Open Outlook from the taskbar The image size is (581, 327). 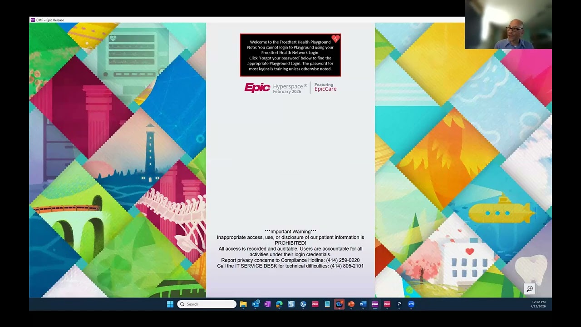(256, 304)
